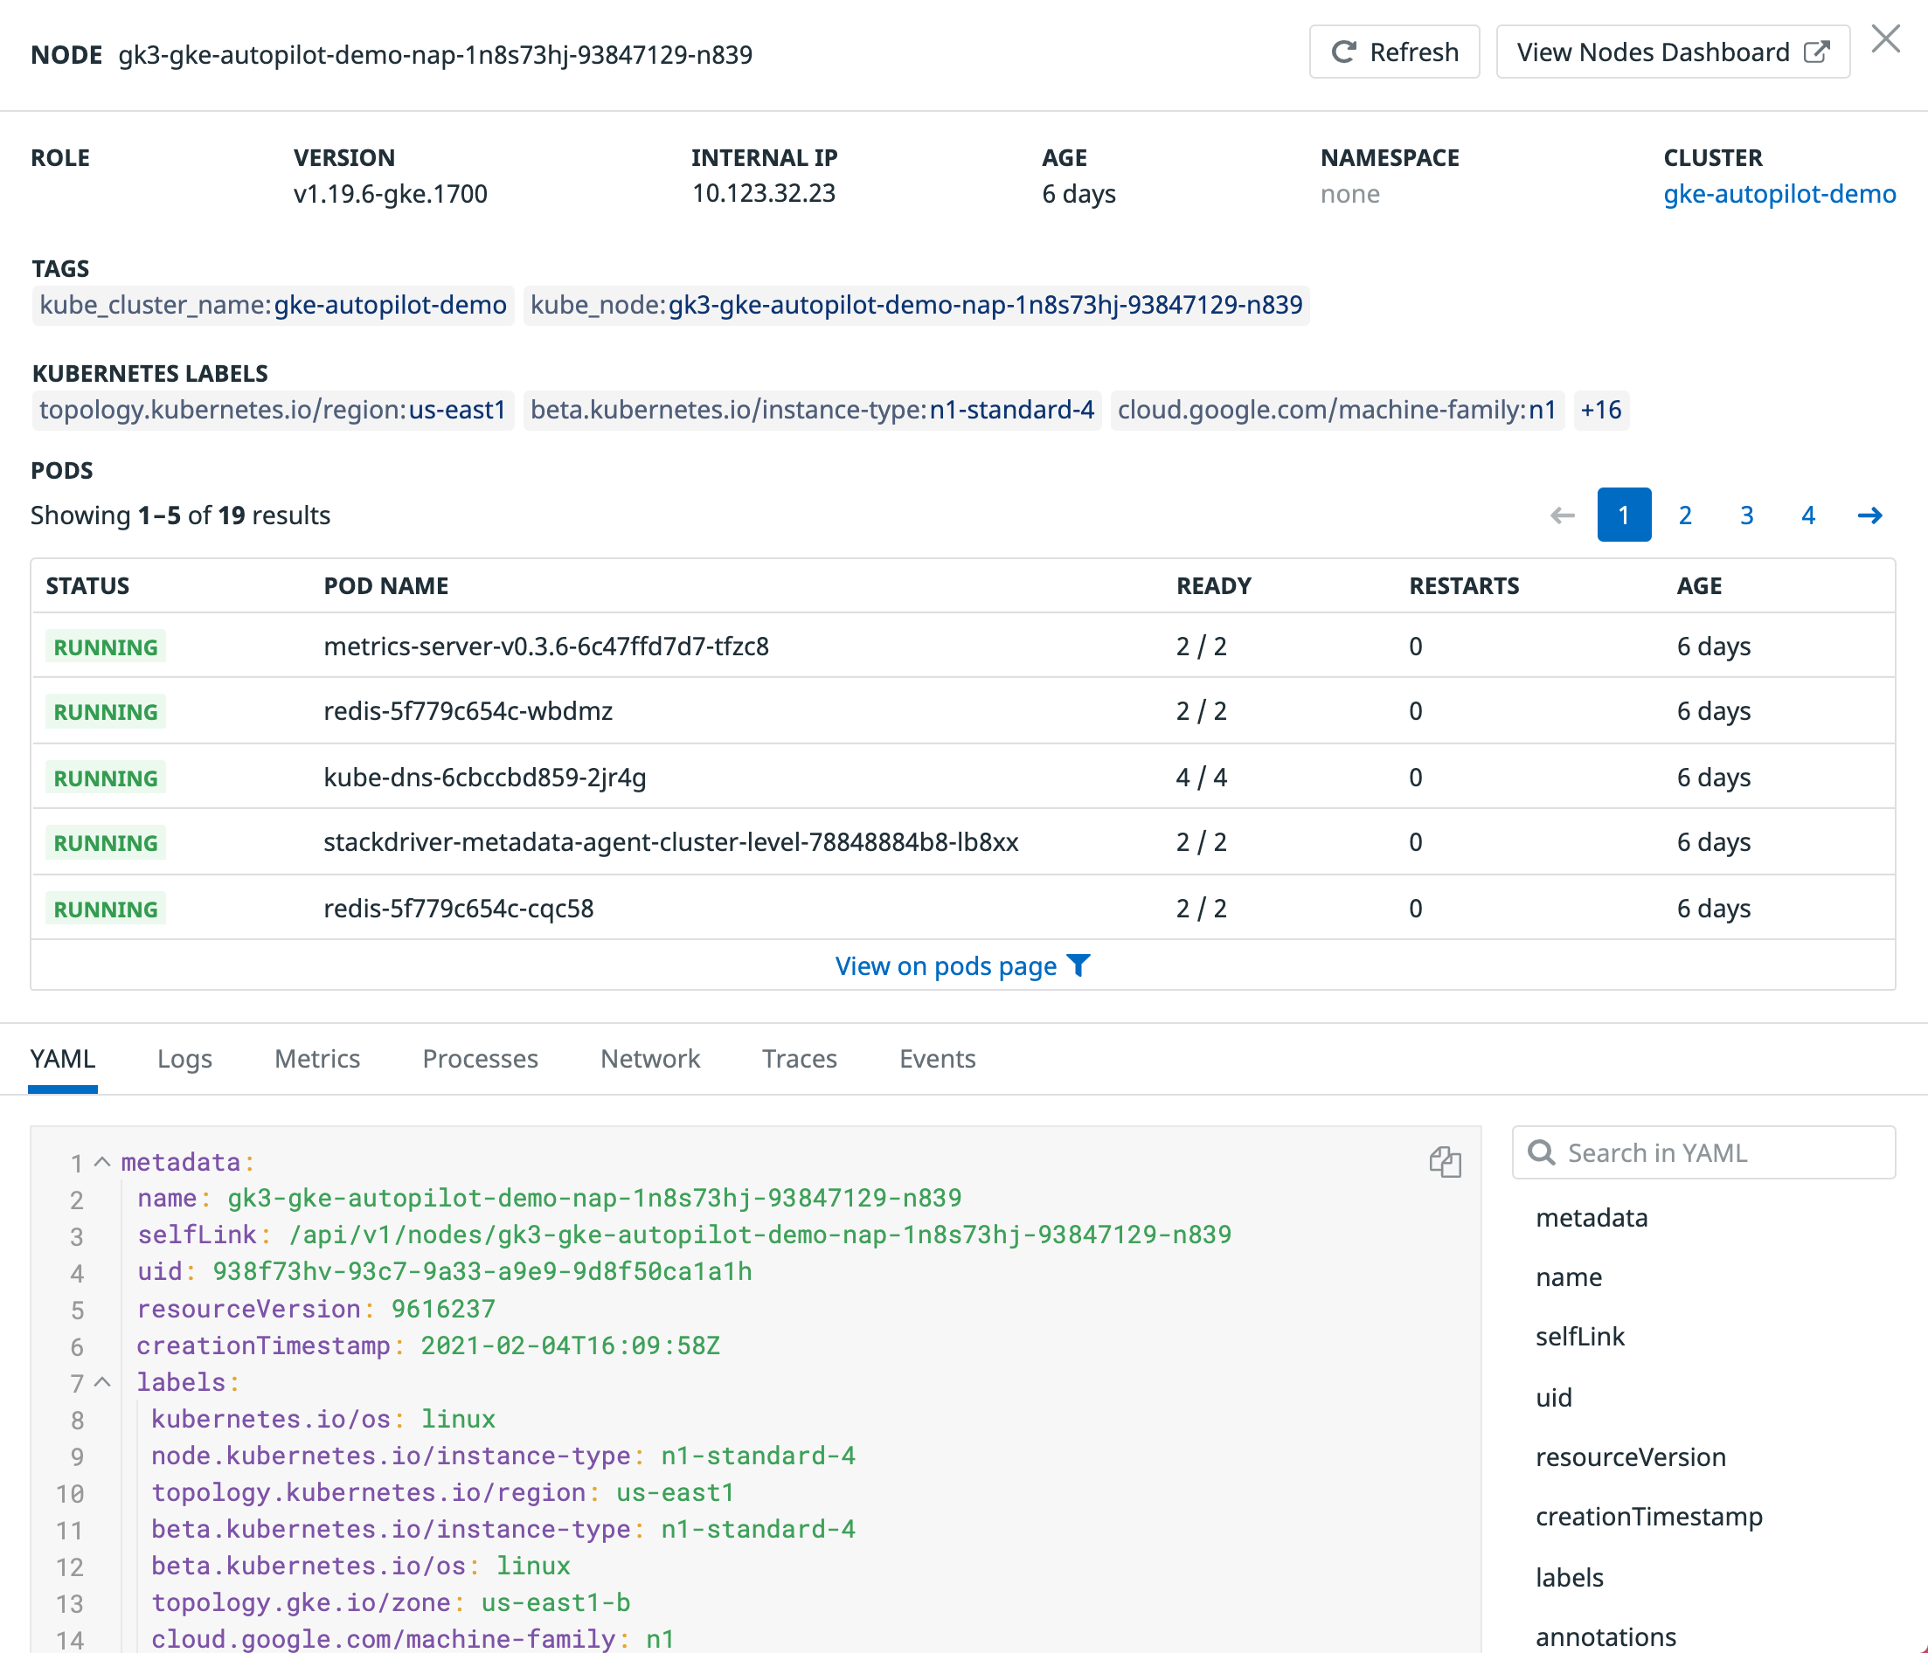Screen dimensions: 1928x1653
Task: Click the RUNNING status badge for kube-dns pod
Action: tap(105, 778)
